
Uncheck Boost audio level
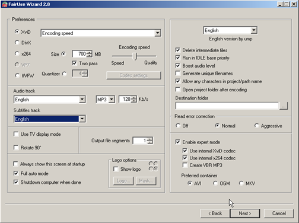click(x=178, y=65)
